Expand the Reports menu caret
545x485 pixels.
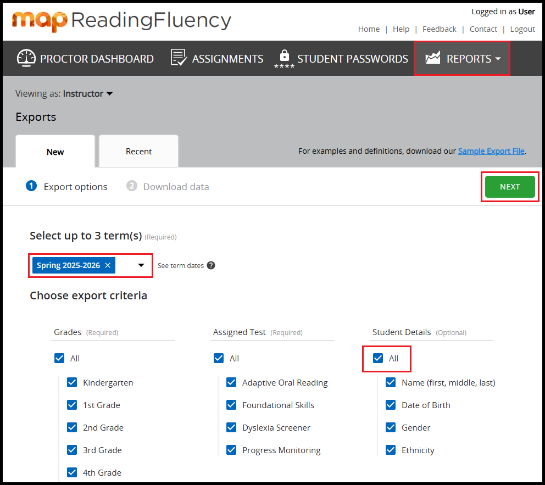tap(498, 59)
